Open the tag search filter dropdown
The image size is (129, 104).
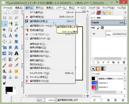coord(125,74)
